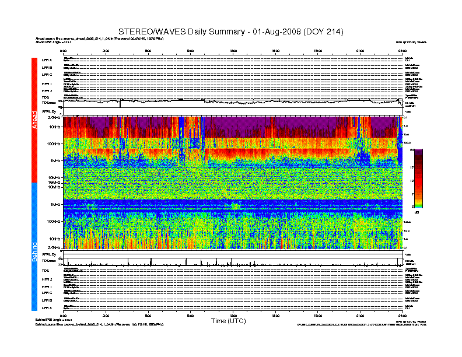462x357 pixels.
Task: Click 'LFR B' label in Behind section
Action: [47, 300]
